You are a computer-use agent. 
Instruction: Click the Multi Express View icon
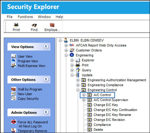[14, 65]
